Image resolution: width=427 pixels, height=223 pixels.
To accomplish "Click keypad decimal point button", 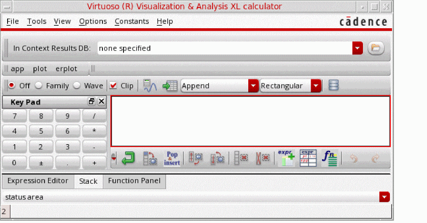I will click(x=67, y=163).
